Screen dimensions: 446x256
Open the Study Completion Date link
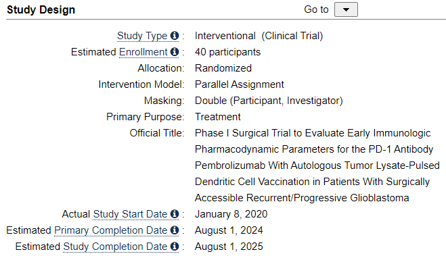click(115, 247)
